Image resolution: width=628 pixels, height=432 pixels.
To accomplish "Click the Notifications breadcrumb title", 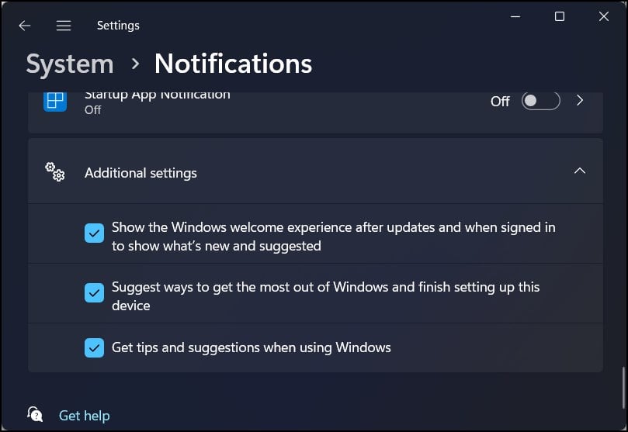I will click(233, 64).
